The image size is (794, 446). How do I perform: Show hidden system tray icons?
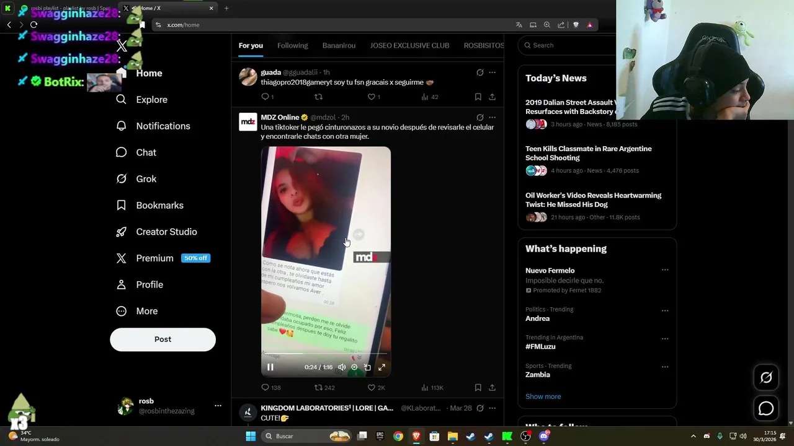pyautogui.click(x=694, y=436)
